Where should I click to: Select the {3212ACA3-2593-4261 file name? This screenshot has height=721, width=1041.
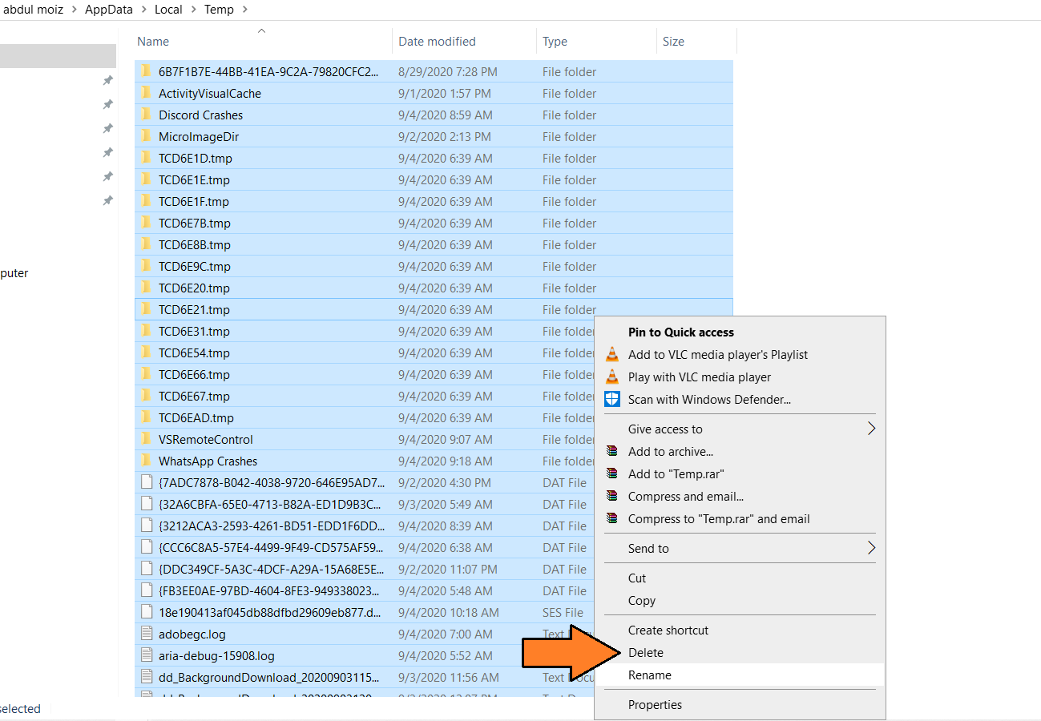pos(272,526)
